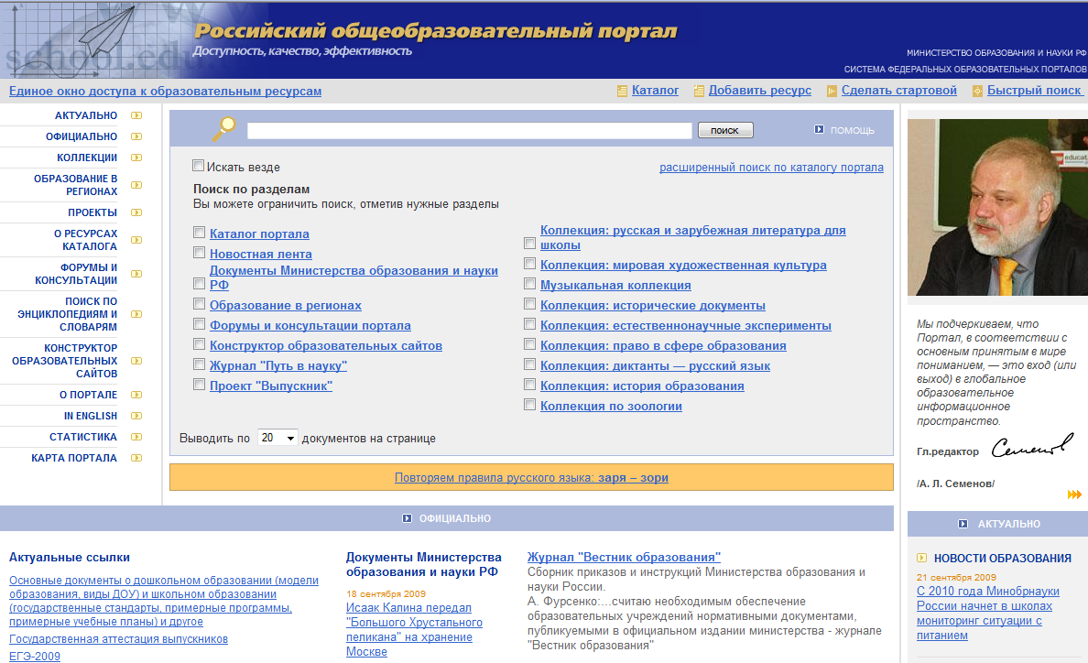Open ЕГЭ-2009 link

pyautogui.click(x=35, y=656)
